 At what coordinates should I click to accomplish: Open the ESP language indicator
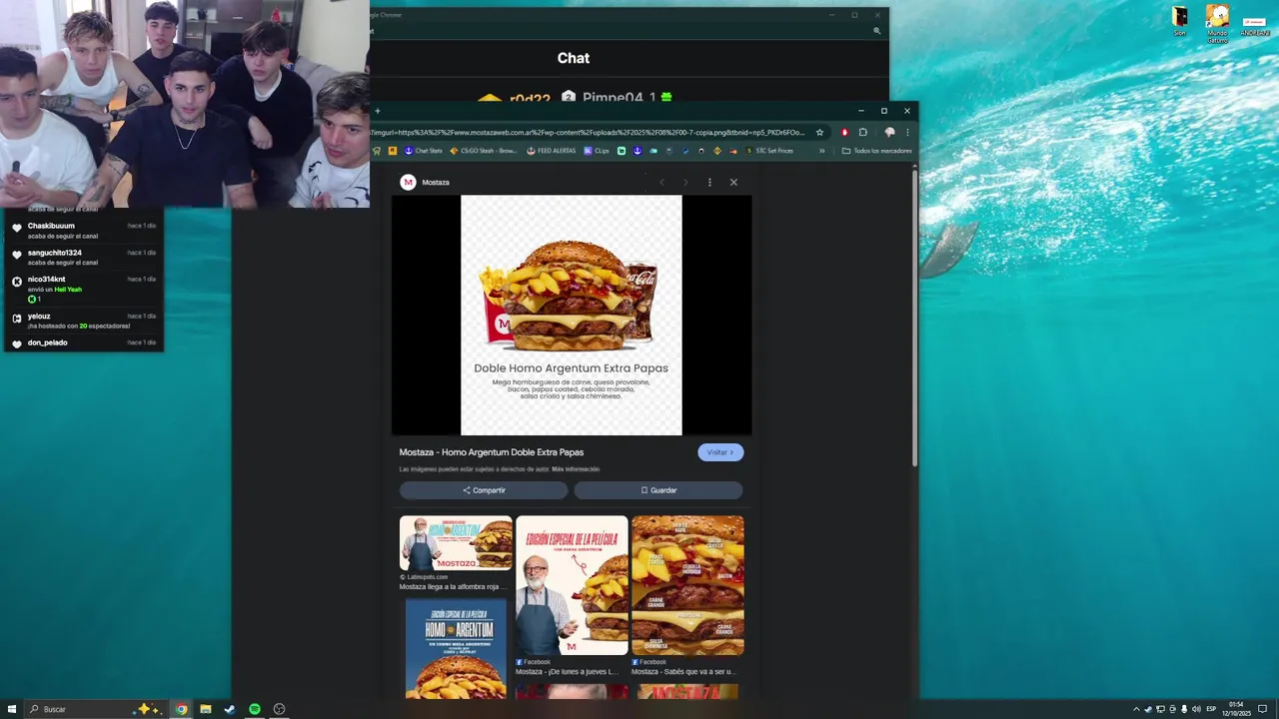[x=1211, y=709]
